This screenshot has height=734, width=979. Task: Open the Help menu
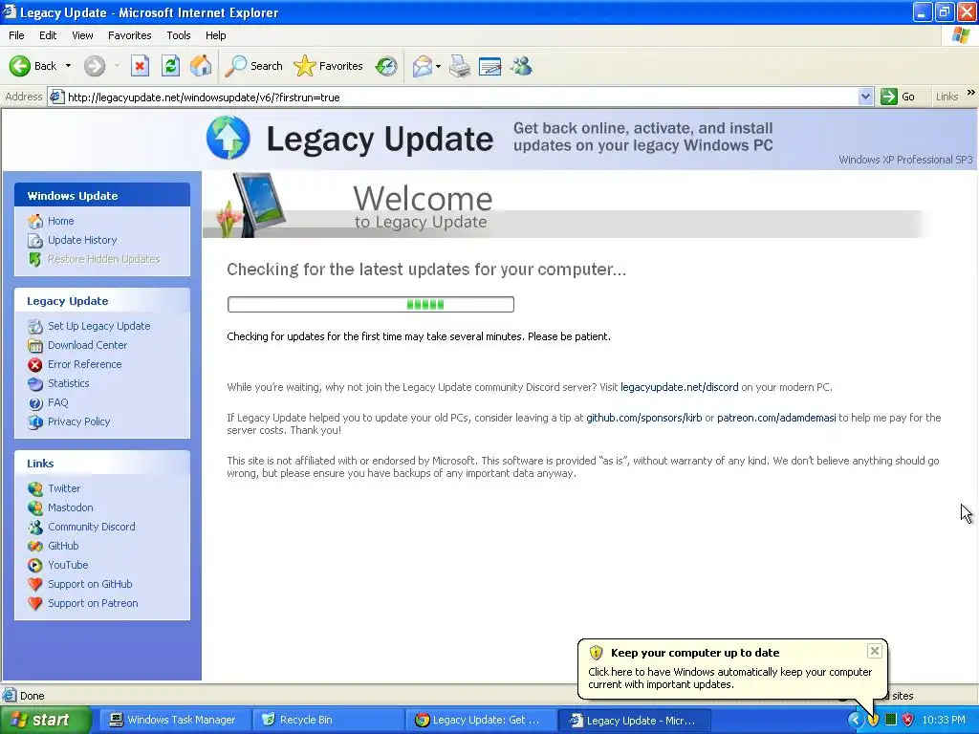pyautogui.click(x=215, y=35)
